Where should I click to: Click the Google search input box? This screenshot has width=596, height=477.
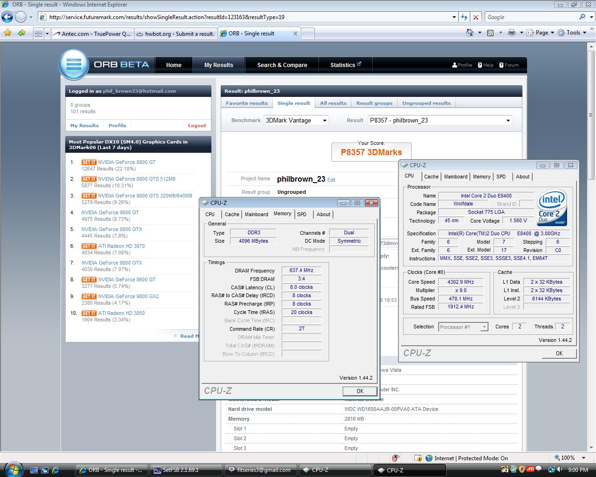pyautogui.click(x=531, y=17)
